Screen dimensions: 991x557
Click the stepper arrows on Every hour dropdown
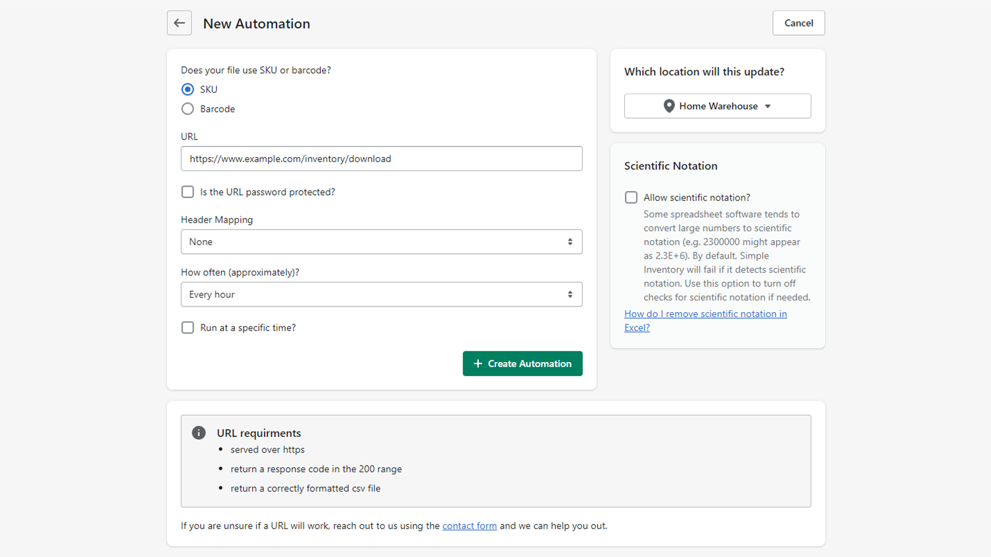tap(570, 294)
